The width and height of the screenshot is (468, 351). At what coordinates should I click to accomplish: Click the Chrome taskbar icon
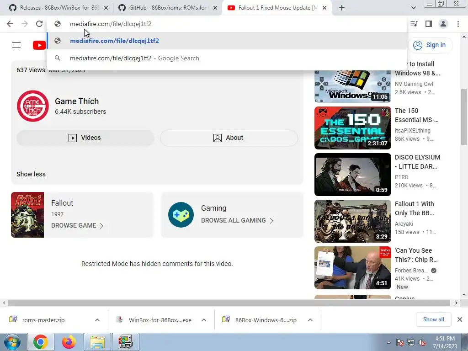tap(41, 342)
